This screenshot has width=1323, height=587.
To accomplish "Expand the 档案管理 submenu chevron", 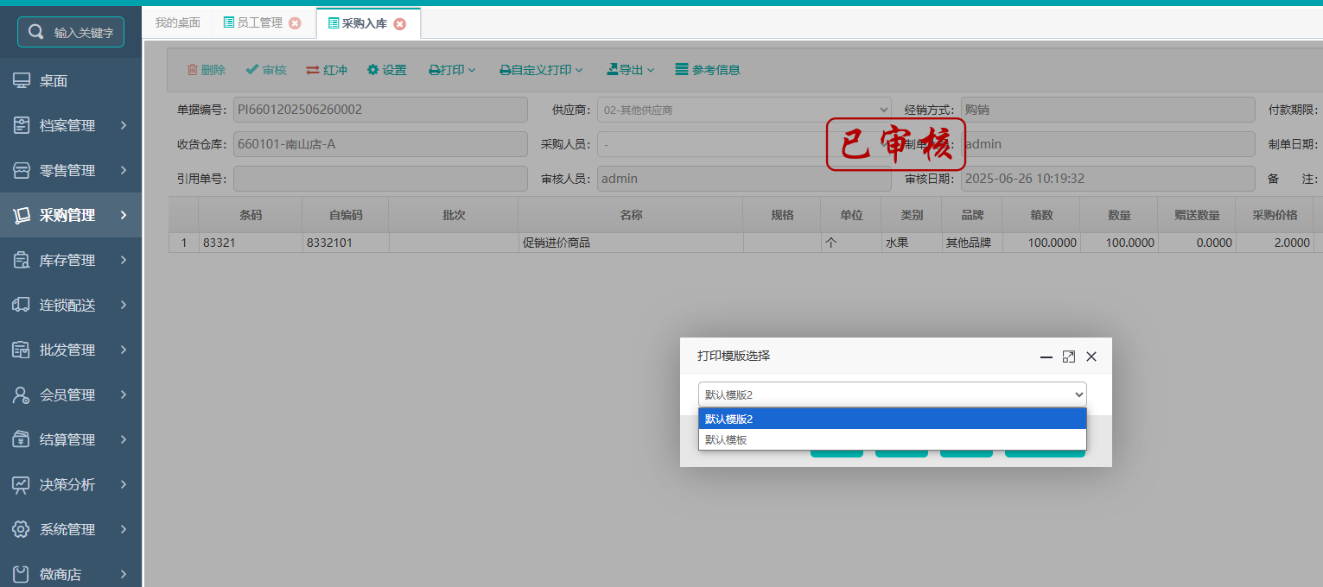I will coord(124,126).
